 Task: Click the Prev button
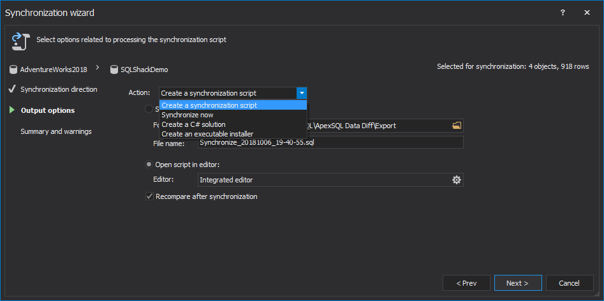466,283
